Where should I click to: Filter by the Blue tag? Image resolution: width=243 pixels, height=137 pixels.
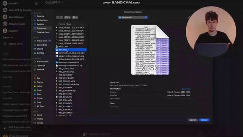coord(39,94)
